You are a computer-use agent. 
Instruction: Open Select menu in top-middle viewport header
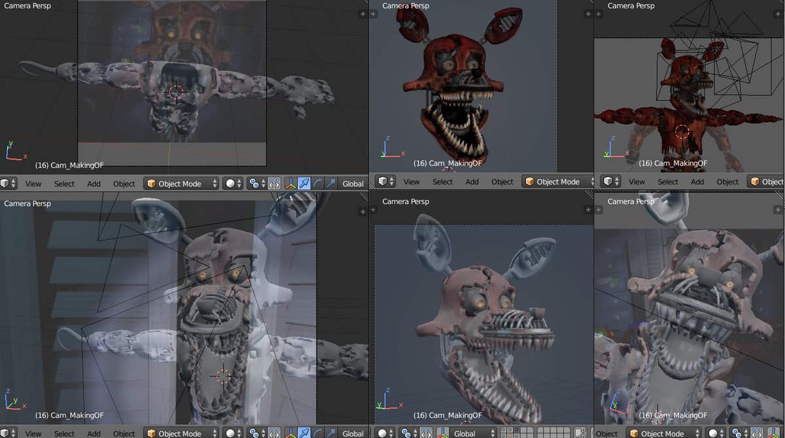click(442, 182)
